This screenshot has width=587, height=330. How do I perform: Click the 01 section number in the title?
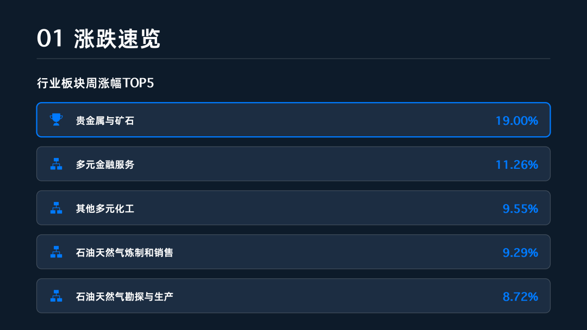coord(51,39)
